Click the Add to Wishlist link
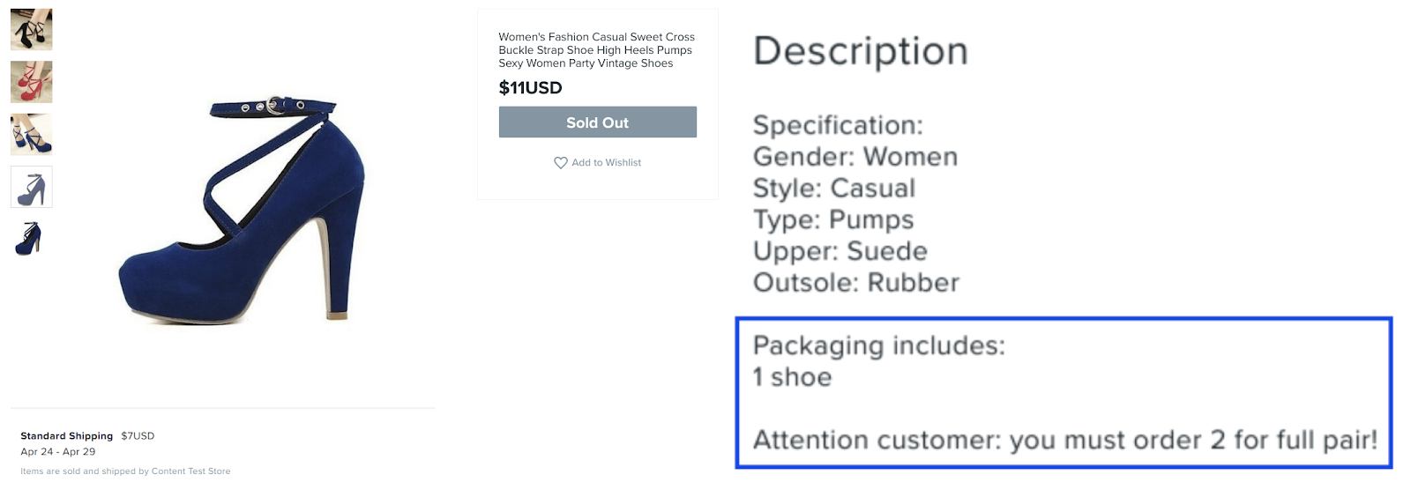1411x497 pixels. click(606, 163)
